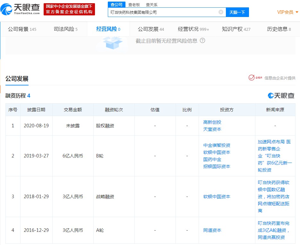Viewport: 300px width, 245px height.
Task: Click 投资方 column header
Action: [227, 110]
